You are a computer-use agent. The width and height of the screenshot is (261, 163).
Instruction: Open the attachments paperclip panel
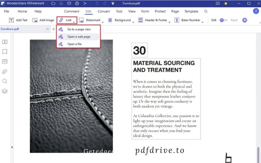[5, 71]
